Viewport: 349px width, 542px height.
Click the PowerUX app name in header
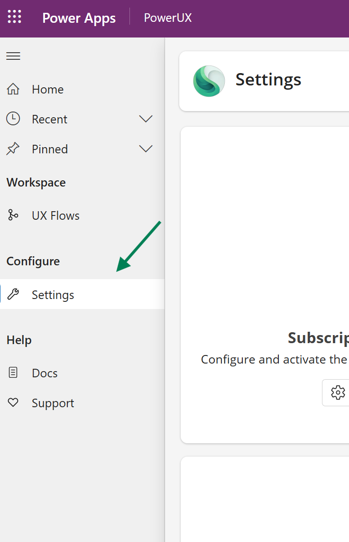click(168, 18)
